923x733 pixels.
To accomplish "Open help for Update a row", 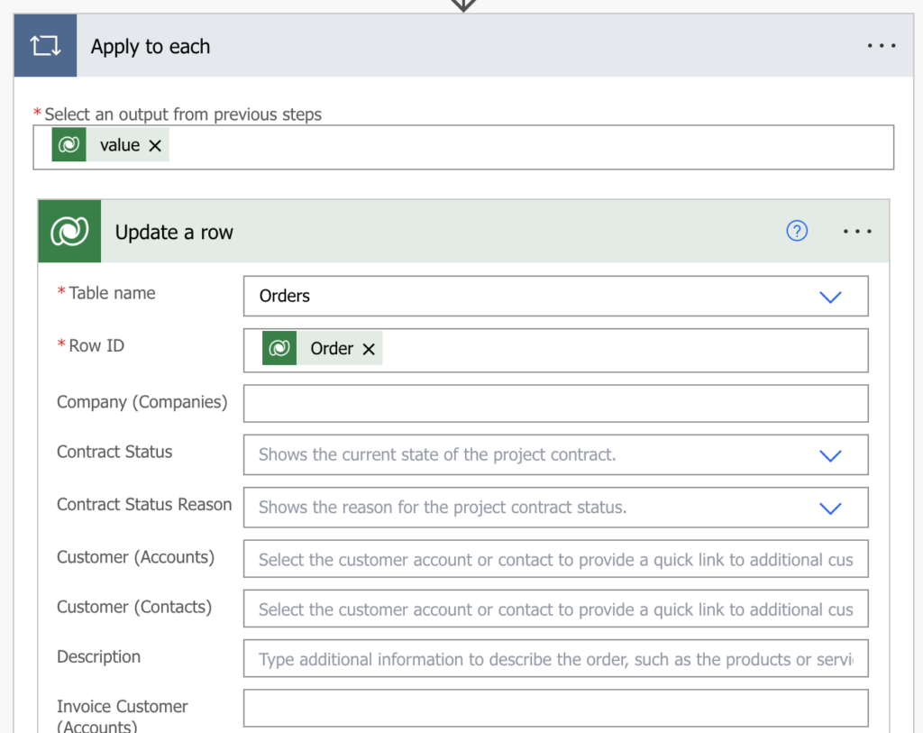I will click(x=797, y=231).
